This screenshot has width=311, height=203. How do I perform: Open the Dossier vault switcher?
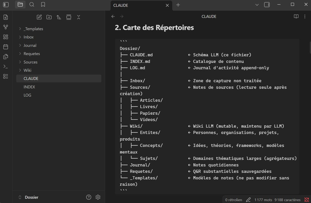click(28, 197)
